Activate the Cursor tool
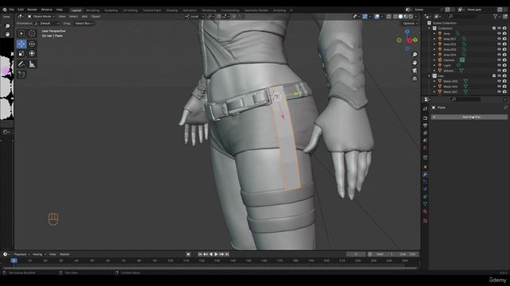Viewport: 510px width, 286px height. (32, 33)
